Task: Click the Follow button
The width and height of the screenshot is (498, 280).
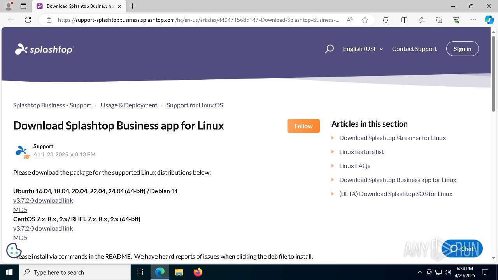Action: tap(303, 126)
